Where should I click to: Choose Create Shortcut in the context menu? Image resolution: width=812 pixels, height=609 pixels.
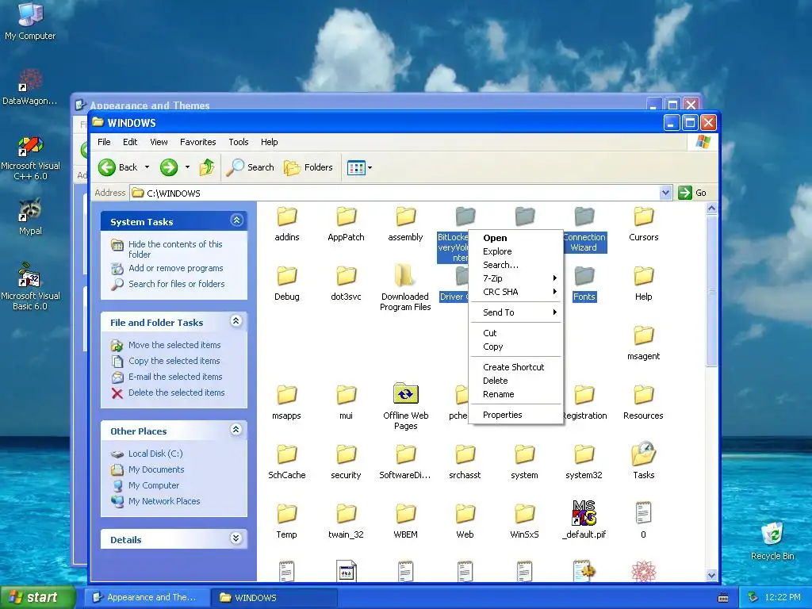click(x=515, y=367)
